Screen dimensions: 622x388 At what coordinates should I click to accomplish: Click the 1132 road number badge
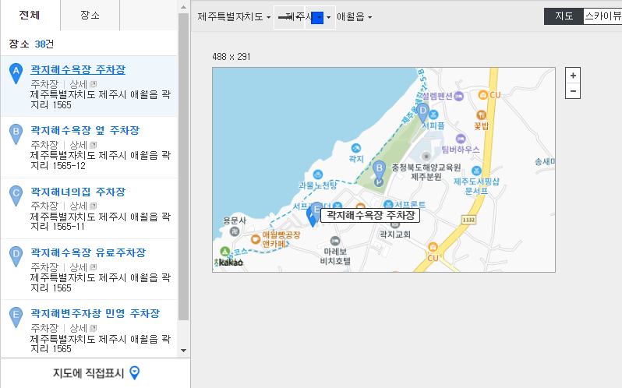point(468,220)
